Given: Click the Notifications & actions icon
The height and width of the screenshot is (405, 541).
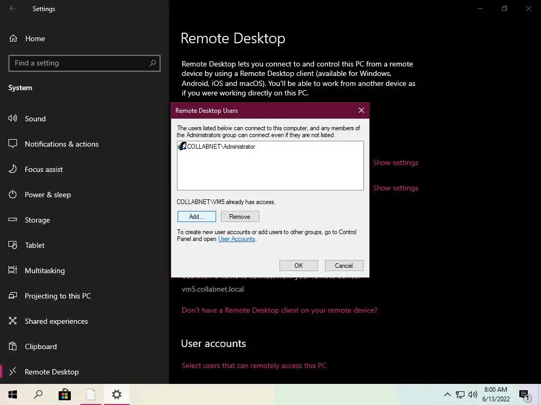Looking at the screenshot, I should [x=13, y=143].
